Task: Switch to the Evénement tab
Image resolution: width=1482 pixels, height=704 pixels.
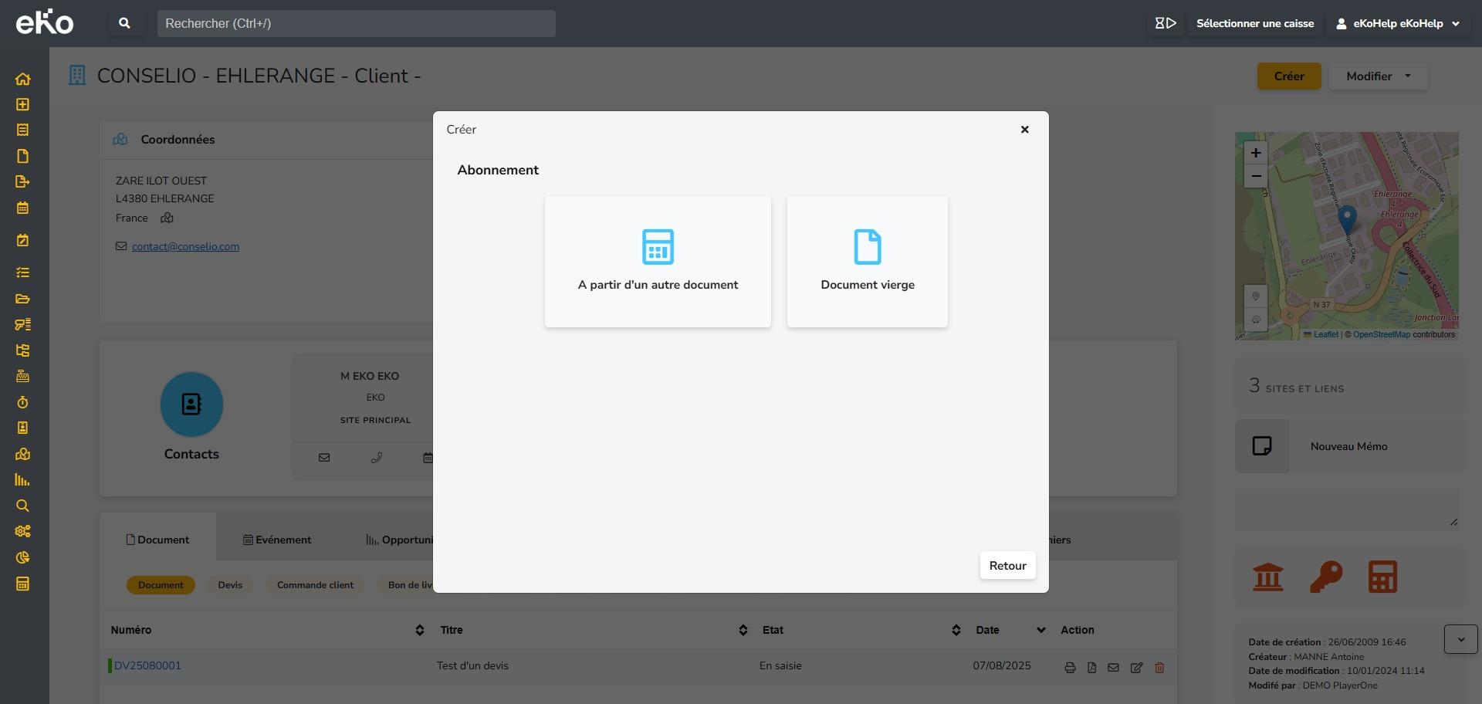Action: click(277, 540)
